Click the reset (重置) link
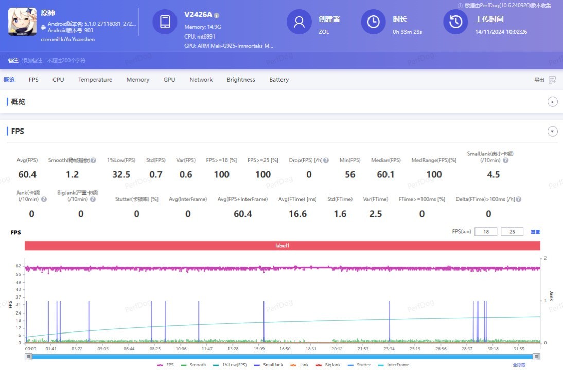563x370 pixels. [x=535, y=232]
